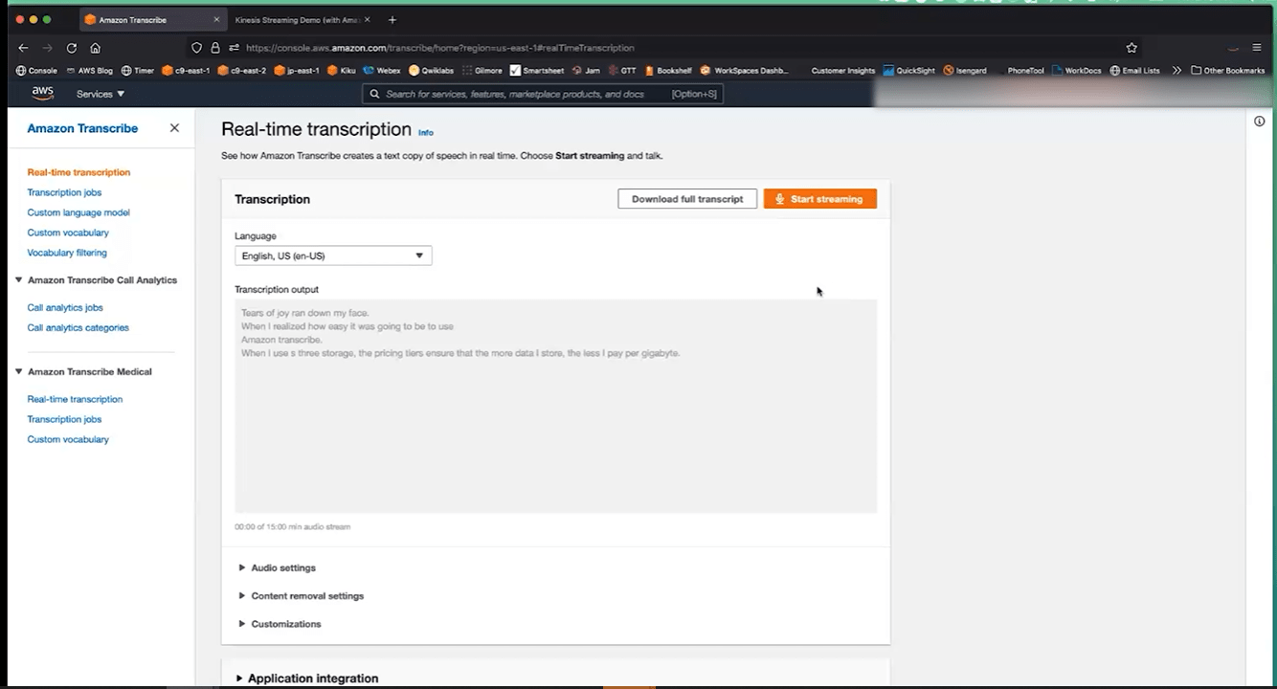Open the QuickSight bookmark

(907, 70)
